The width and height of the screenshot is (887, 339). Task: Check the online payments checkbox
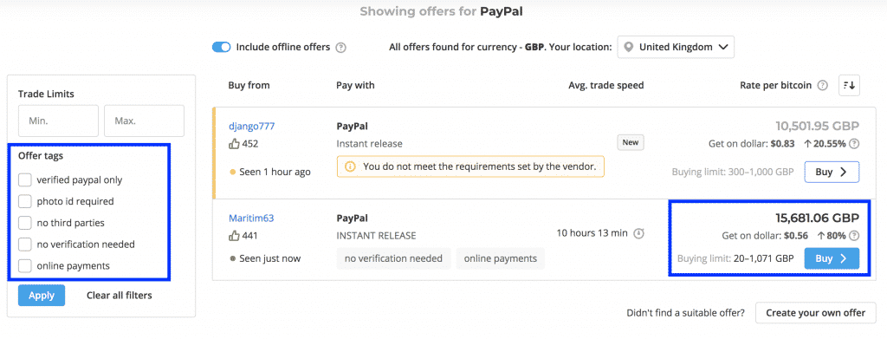click(x=25, y=265)
